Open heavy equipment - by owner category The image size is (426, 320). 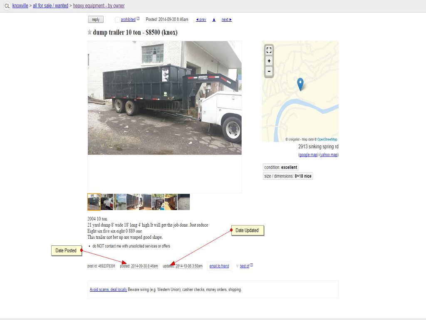[99, 6]
